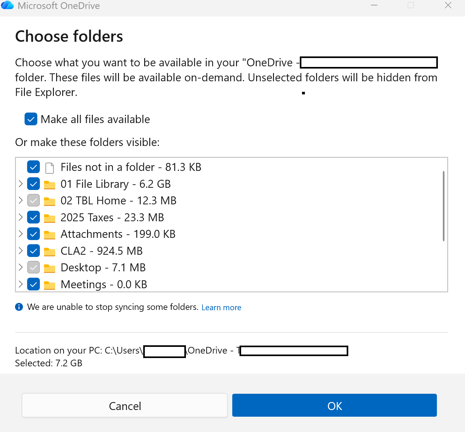Open the Learn more link
Viewport: 465px width, 432px height.
point(221,307)
